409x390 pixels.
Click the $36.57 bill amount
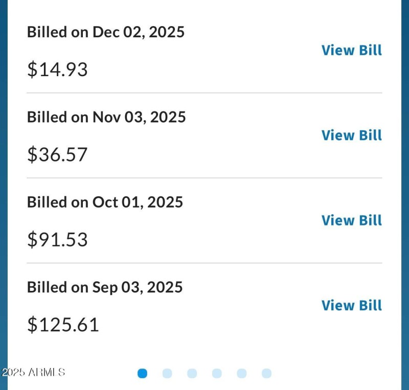pos(57,154)
